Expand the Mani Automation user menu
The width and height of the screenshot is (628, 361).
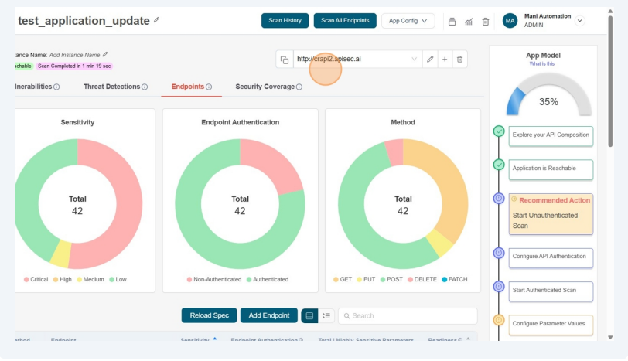(x=580, y=21)
